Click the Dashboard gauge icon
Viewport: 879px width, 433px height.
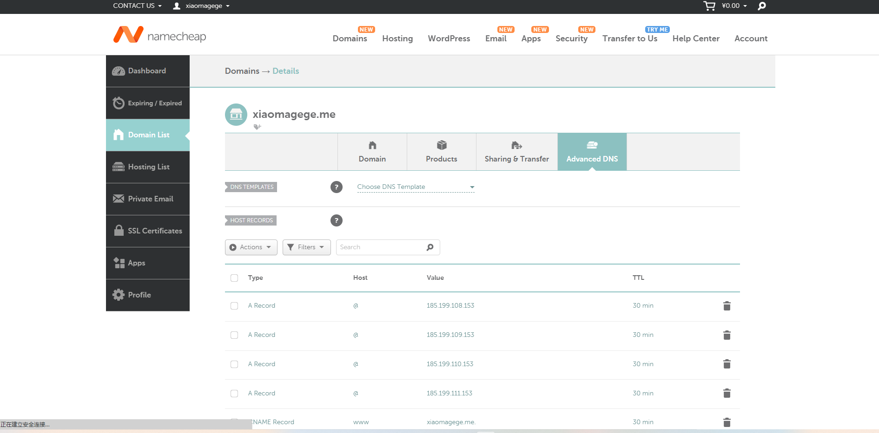pyautogui.click(x=119, y=71)
